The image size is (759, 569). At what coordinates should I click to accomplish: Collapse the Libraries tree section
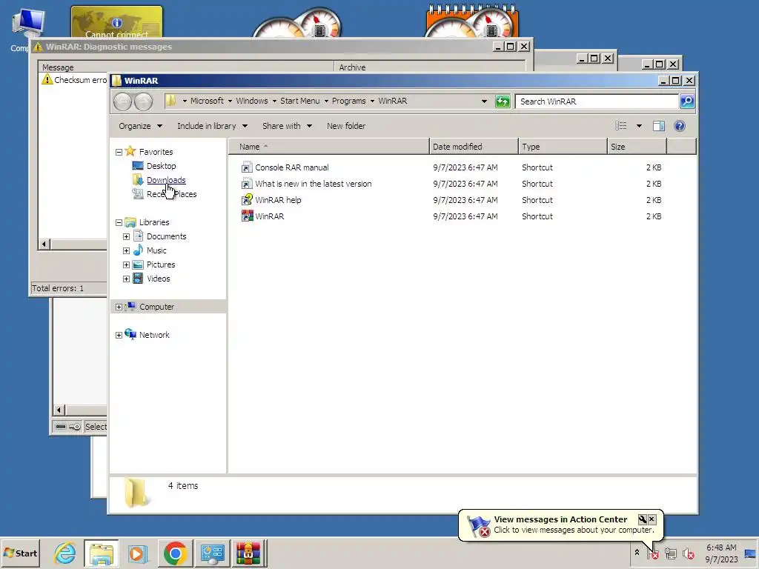click(119, 222)
